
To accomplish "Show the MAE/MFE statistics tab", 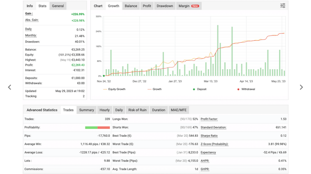I will tap(178, 110).
